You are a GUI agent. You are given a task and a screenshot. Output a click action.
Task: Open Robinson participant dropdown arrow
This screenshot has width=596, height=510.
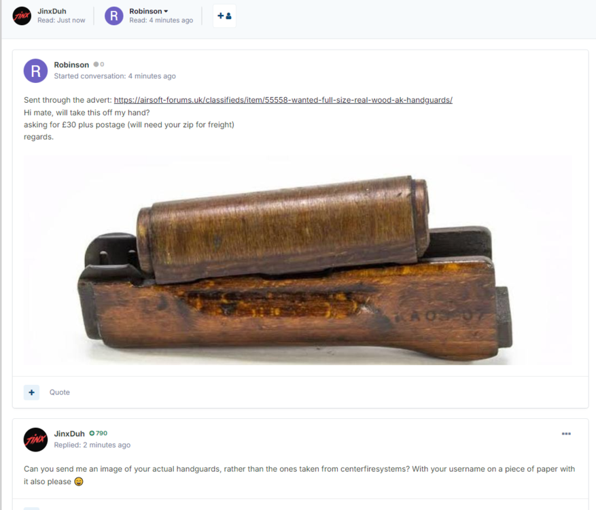pyautogui.click(x=166, y=12)
